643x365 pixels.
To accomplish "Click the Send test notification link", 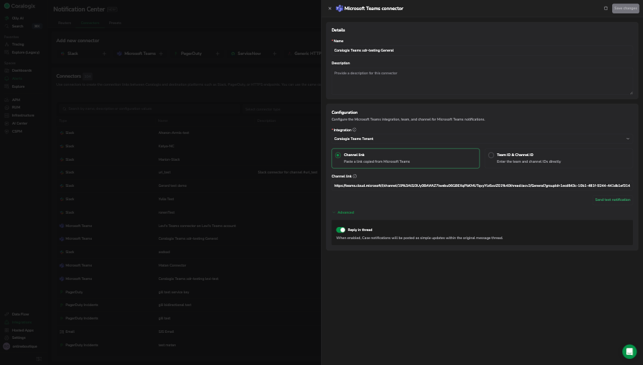I will click(x=612, y=200).
